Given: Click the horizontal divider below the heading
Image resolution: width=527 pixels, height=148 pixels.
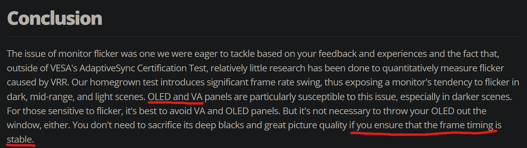Looking at the screenshot, I should point(264,36).
